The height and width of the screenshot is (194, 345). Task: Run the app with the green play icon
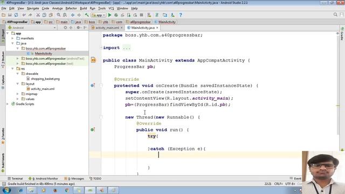coord(110,15)
